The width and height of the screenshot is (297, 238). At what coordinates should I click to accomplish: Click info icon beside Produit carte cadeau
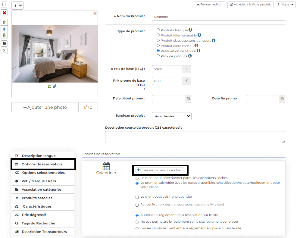pyautogui.click(x=196, y=45)
